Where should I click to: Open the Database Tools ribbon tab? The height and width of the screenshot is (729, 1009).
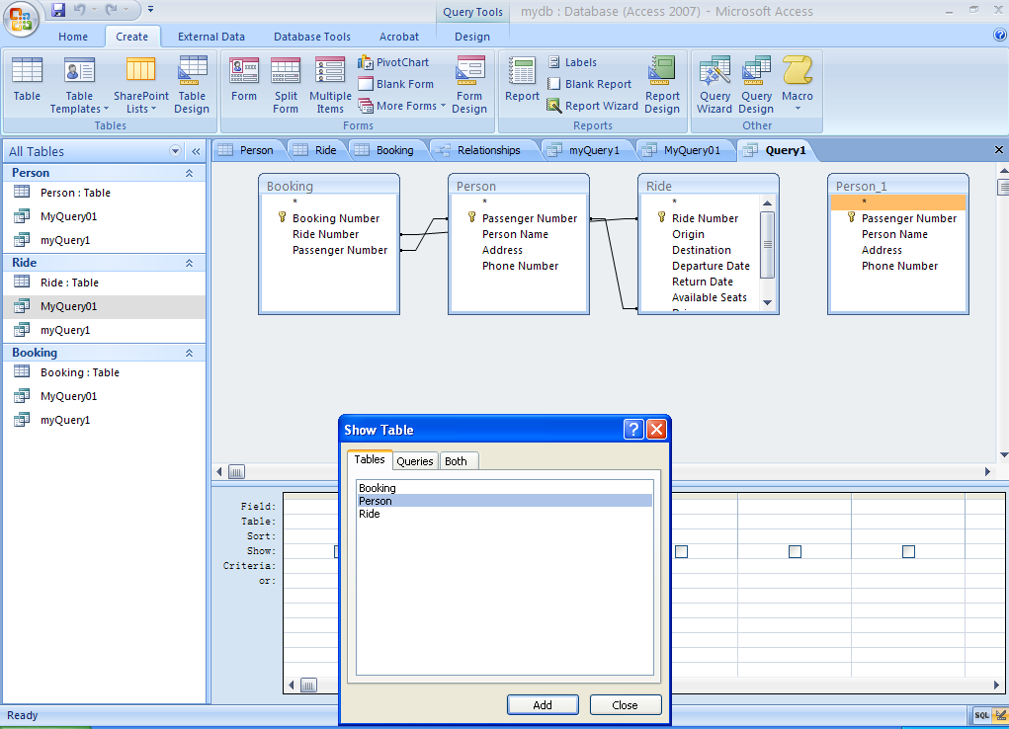coord(311,37)
